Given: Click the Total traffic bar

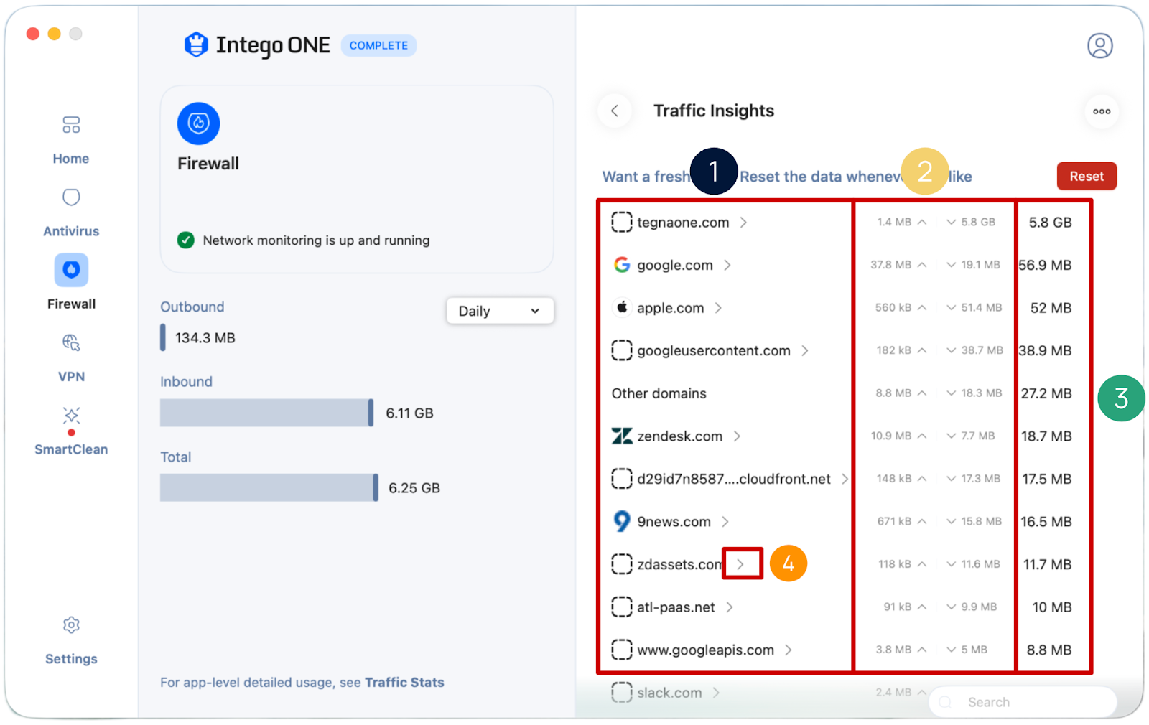Looking at the screenshot, I should [269, 487].
